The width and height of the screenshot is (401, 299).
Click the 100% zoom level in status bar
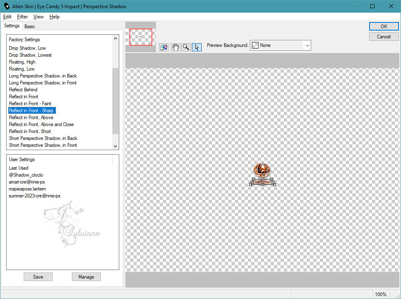click(381, 295)
